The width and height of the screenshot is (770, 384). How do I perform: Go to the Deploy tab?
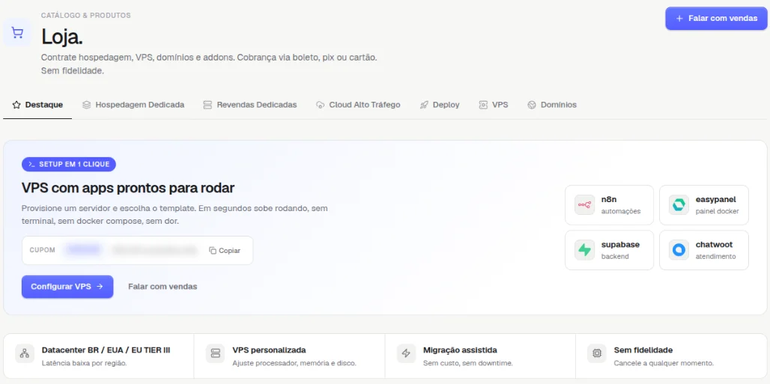[x=440, y=105]
